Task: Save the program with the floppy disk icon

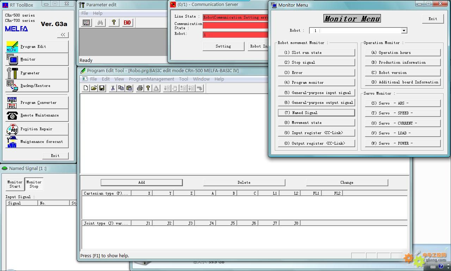Action: pyautogui.click(x=102, y=88)
